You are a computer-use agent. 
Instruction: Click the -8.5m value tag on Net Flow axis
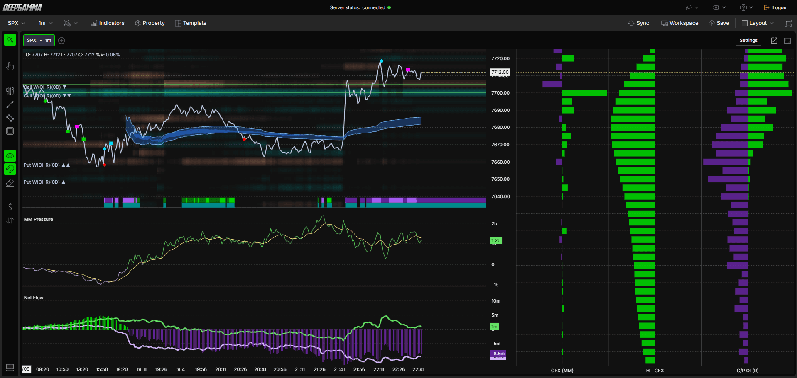[498, 354]
